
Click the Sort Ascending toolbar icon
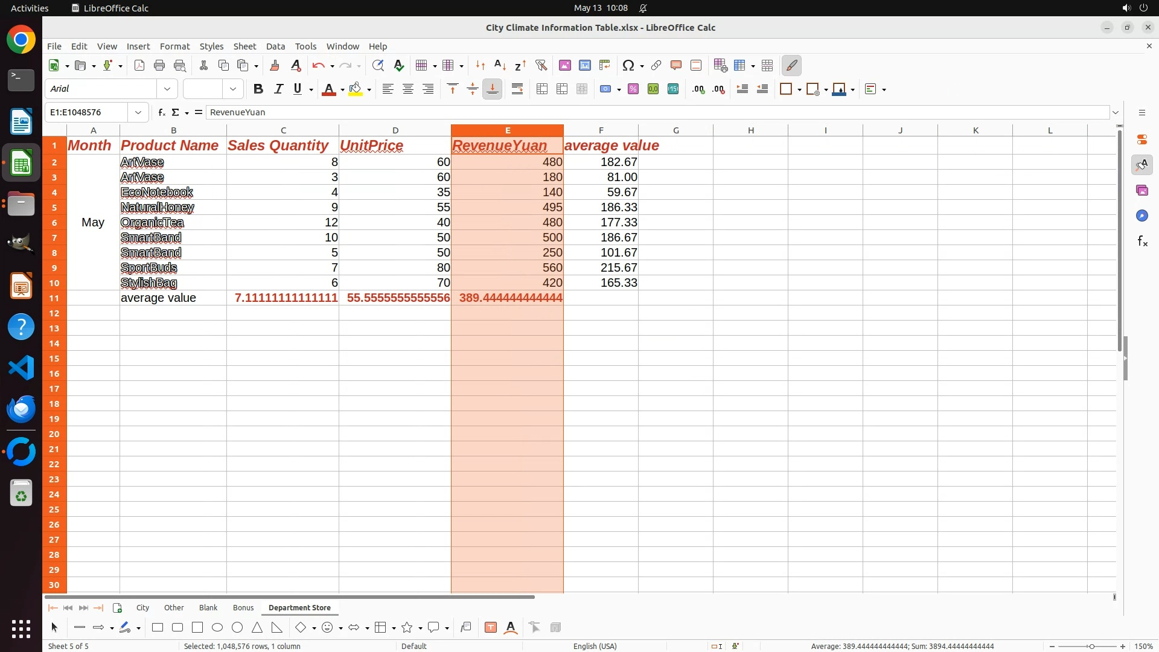click(x=500, y=65)
